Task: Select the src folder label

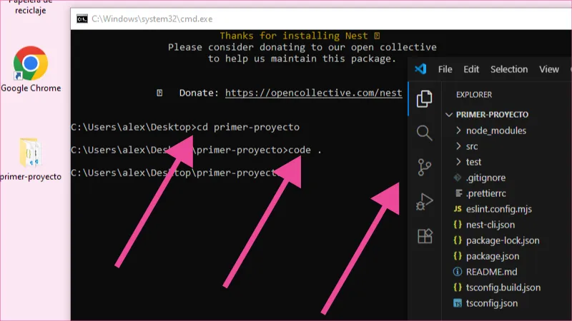Action: click(472, 146)
